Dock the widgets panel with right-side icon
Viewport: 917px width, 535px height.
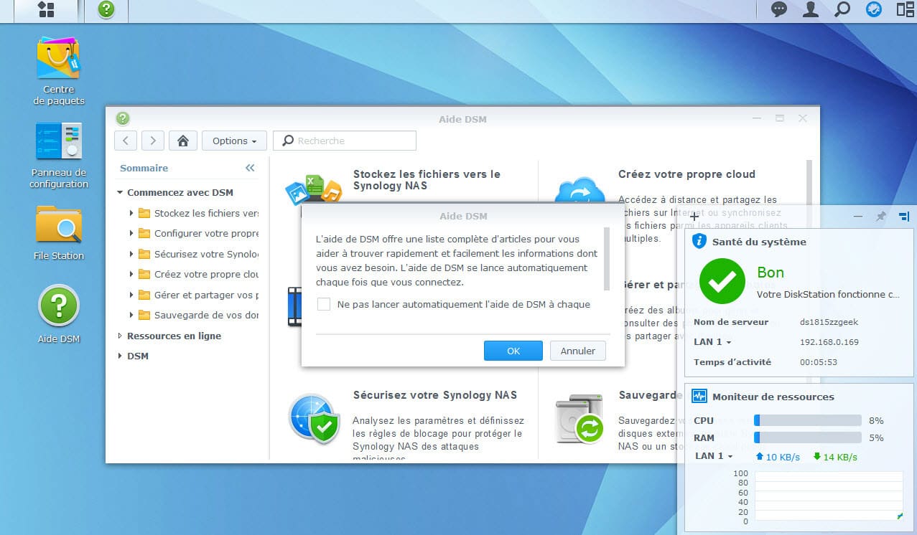[x=904, y=216]
